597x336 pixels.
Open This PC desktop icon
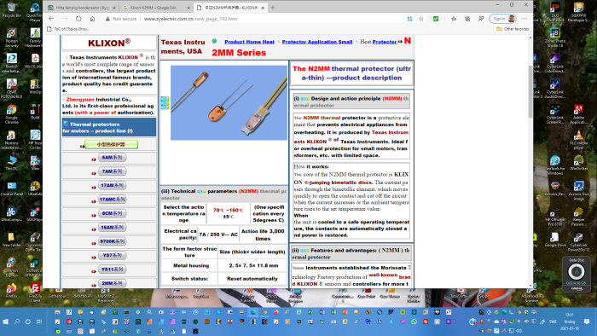coord(11,163)
